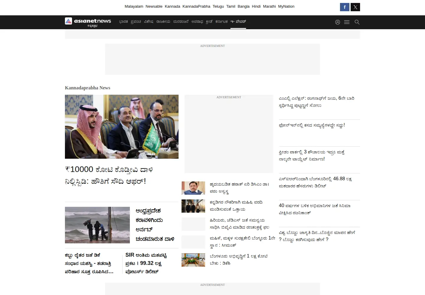Switch to Tamil language edition
The height and width of the screenshot is (295, 425).
[x=231, y=6]
